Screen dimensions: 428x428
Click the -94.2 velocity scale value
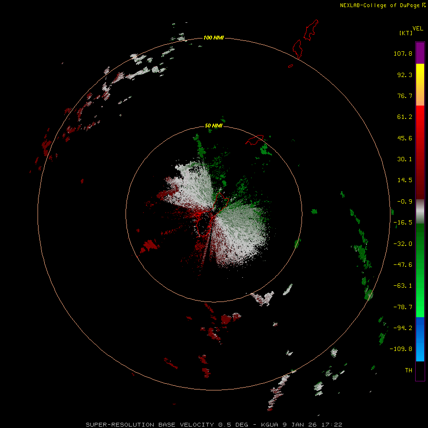pyautogui.click(x=403, y=328)
